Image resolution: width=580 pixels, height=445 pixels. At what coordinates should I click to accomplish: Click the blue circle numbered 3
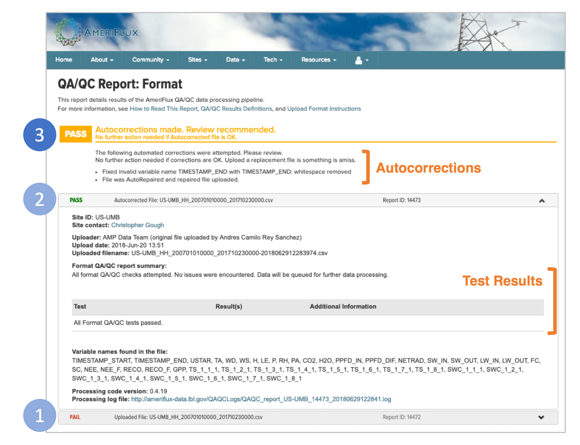(40, 135)
